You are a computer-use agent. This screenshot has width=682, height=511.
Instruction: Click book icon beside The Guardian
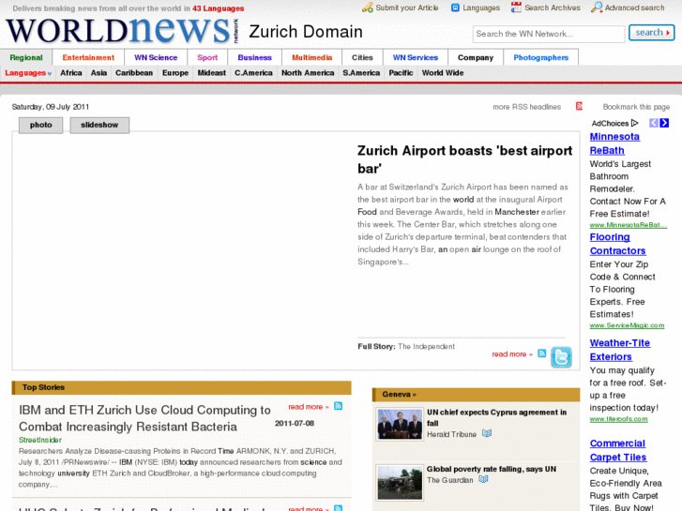pos(483,479)
